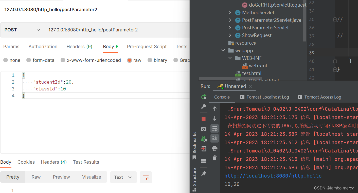Click the "studentId" line in body editor
Viewport: 358px width, 193px height.
tap(53, 82)
